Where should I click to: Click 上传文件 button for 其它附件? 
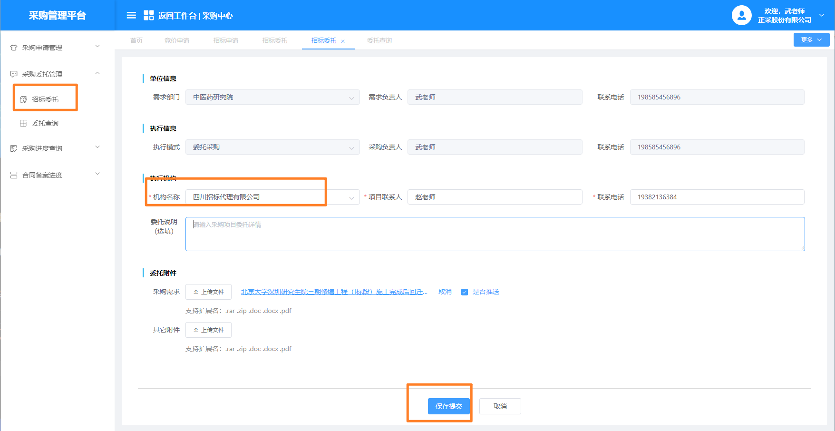coord(208,330)
